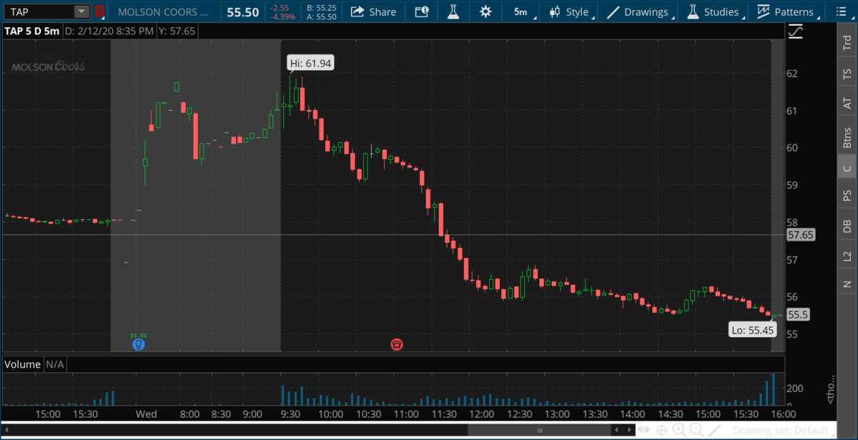The image size is (858, 440).
Task: Select the Trd side tab
Action: [x=847, y=41]
